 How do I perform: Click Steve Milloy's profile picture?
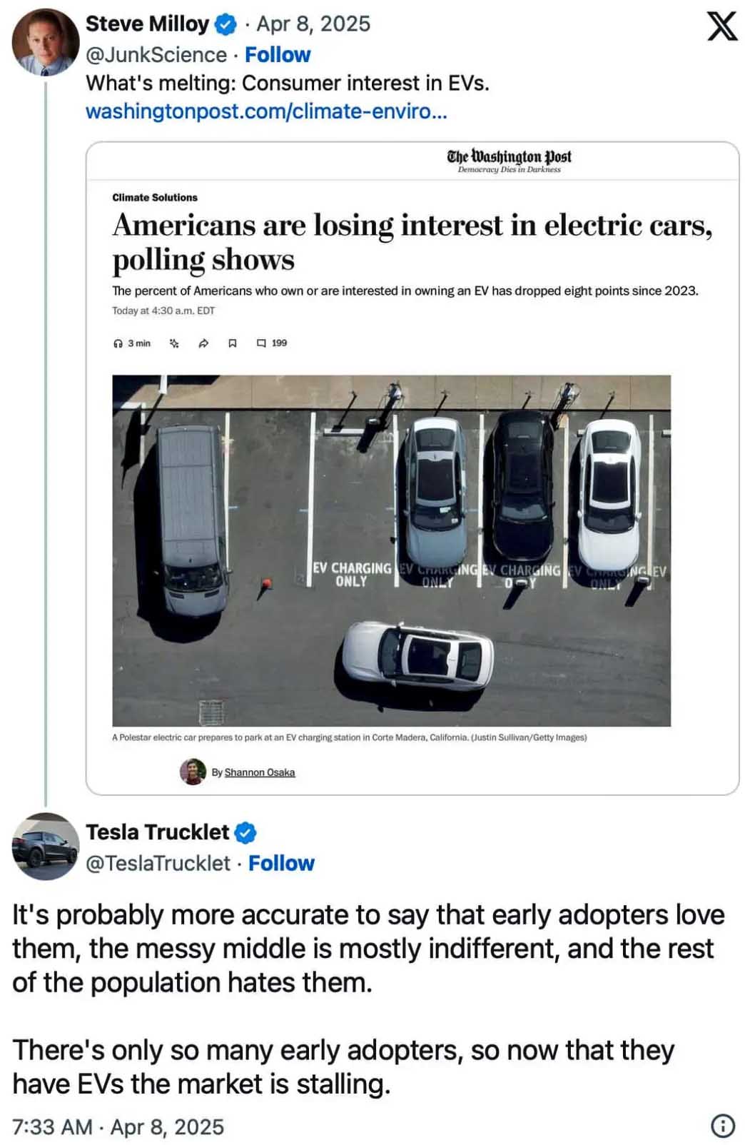pos(46,41)
